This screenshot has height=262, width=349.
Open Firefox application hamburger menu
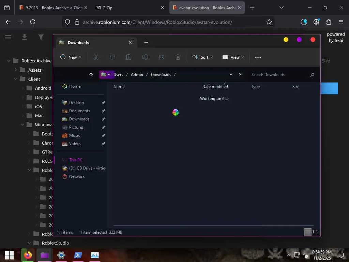coord(341,22)
